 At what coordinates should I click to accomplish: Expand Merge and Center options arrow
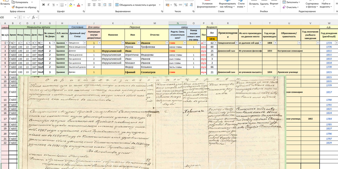click(x=160, y=4)
